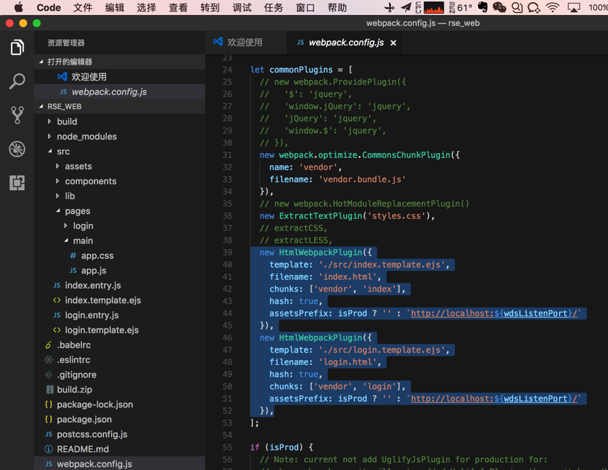Open the Source Control view icon
The height and width of the screenshot is (470, 608).
(x=17, y=115)
